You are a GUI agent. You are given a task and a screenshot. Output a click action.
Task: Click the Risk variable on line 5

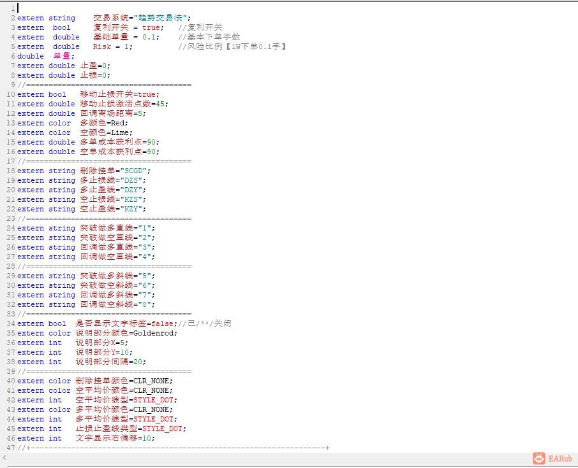click(x=101, y=46)
